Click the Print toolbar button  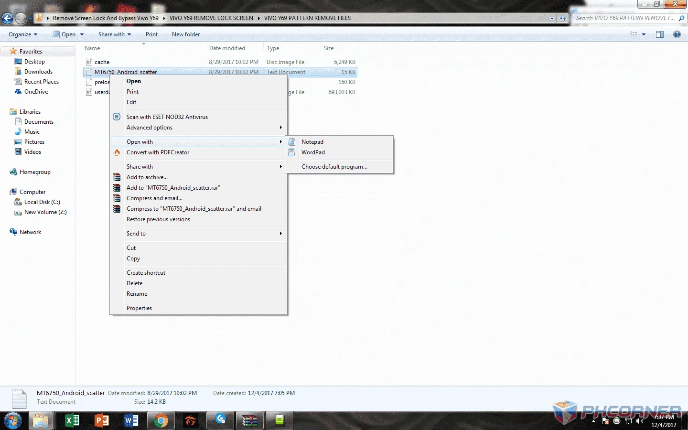[x=151, y=34]
